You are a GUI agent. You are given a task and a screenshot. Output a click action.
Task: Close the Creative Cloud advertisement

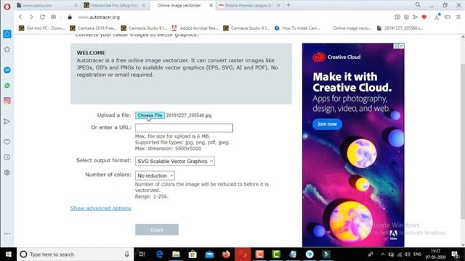point(401,46)
